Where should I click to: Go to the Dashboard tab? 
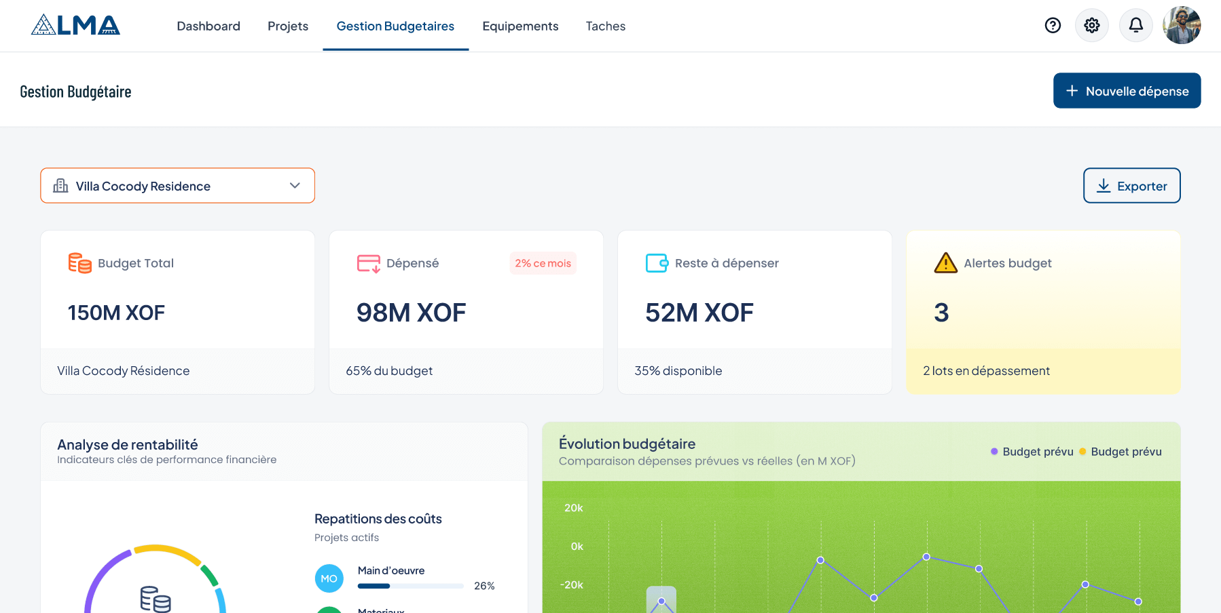click(208, 26)
